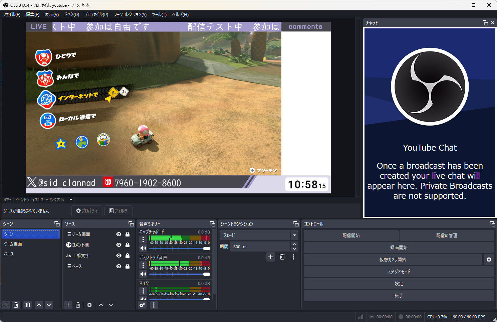Unlock the 上部文字 source
This screenshot has height=322, width=497.
[128, 256]
